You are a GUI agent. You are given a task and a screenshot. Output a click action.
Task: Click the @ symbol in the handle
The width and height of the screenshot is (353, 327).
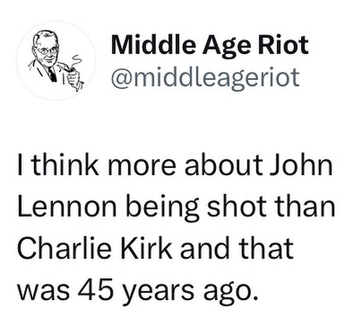coord(121,78)
